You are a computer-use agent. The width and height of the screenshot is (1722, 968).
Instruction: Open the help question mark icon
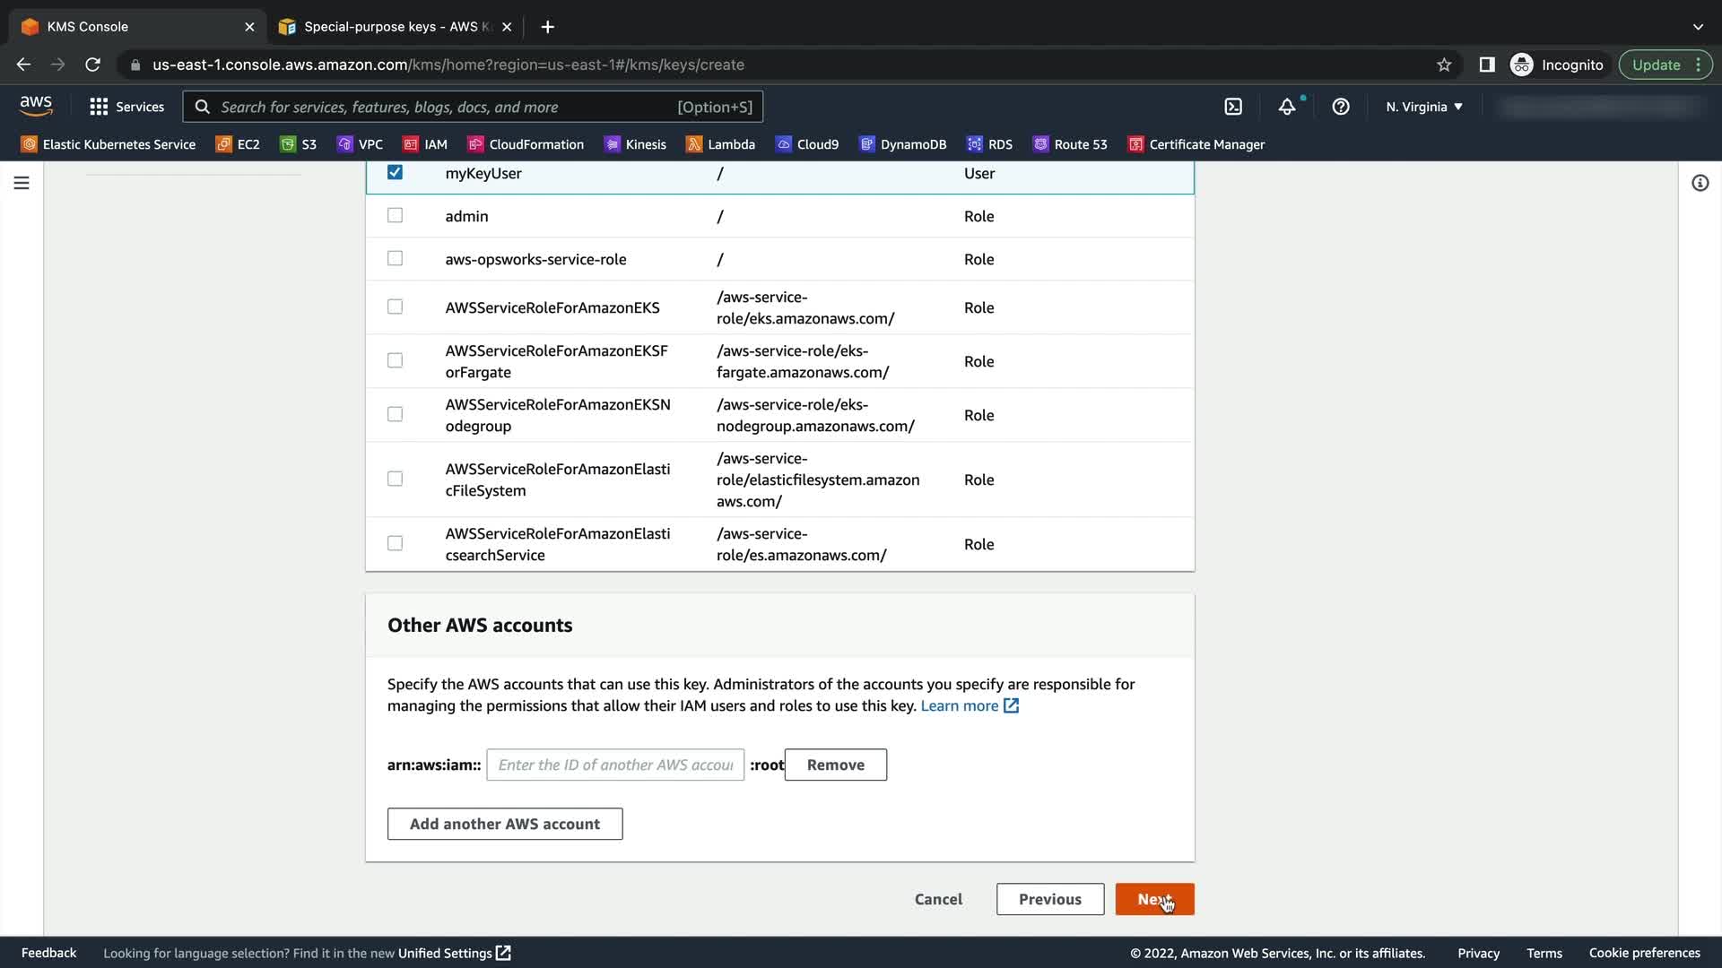pos(1341,107)
